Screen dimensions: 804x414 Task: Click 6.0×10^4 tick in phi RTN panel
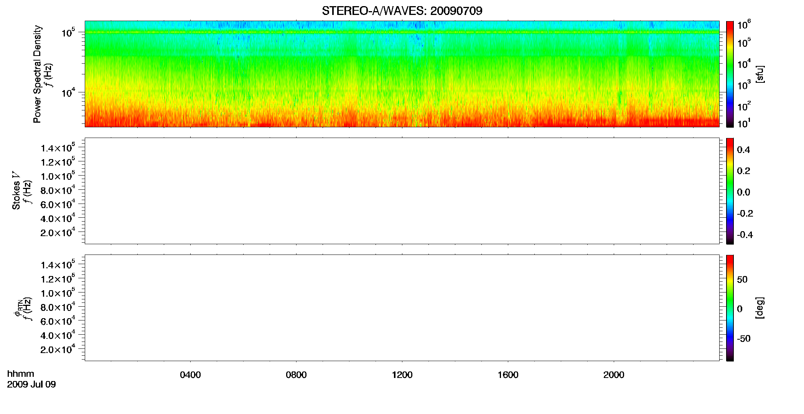[58, 321]
